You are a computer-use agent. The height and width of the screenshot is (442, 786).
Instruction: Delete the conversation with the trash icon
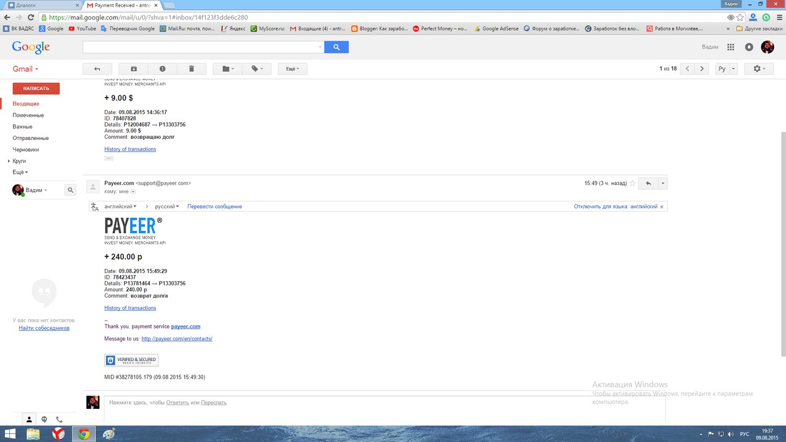[192, 69]
